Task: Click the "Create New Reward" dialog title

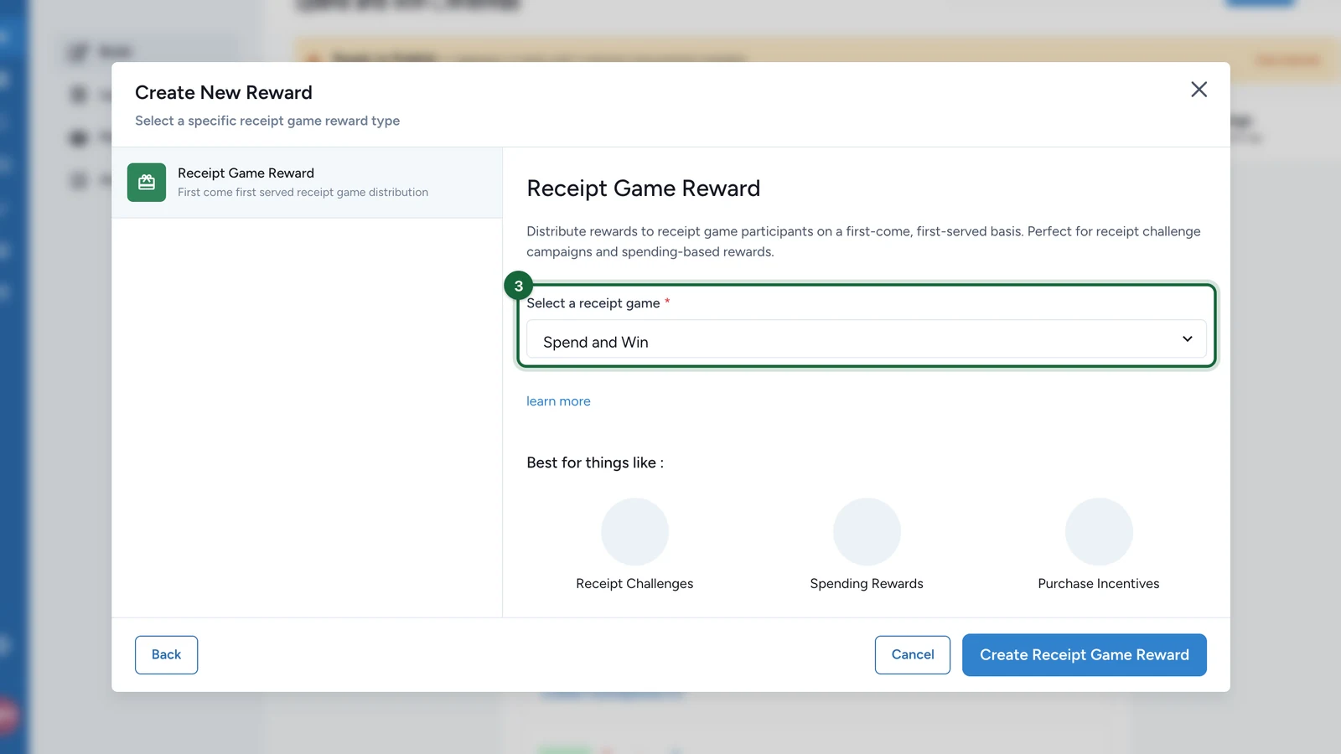Action: pos(224,92)
